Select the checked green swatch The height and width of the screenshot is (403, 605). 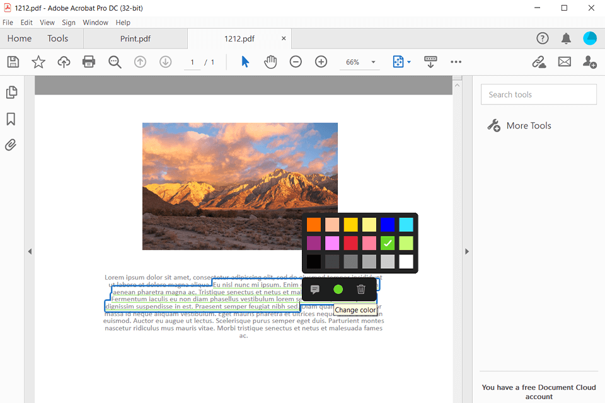388,243
